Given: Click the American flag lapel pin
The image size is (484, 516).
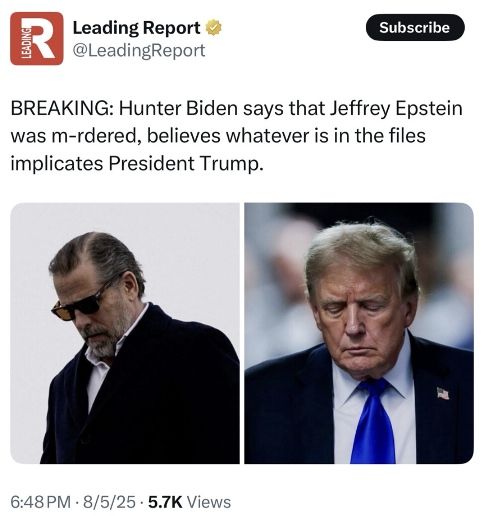Looking at the screenshot, I should point(443,394).
